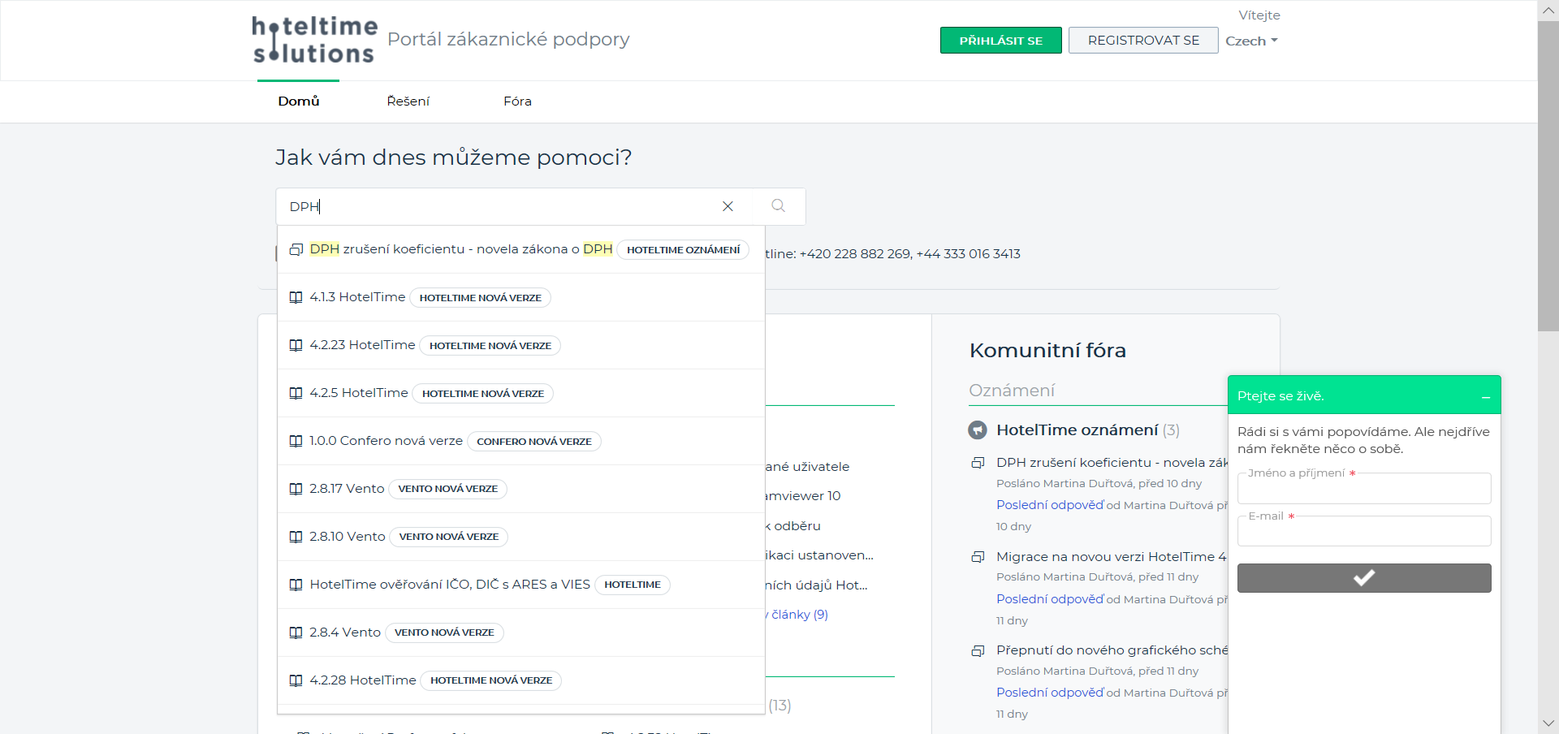This screenshot has height=734, width=1559.
Task: Click CONFERO NOVÁ VERZE tag
Action: [x=534, y=442]
